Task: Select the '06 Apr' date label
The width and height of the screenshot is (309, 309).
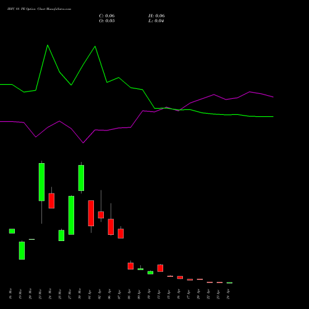Action: [x=109, y=294]
